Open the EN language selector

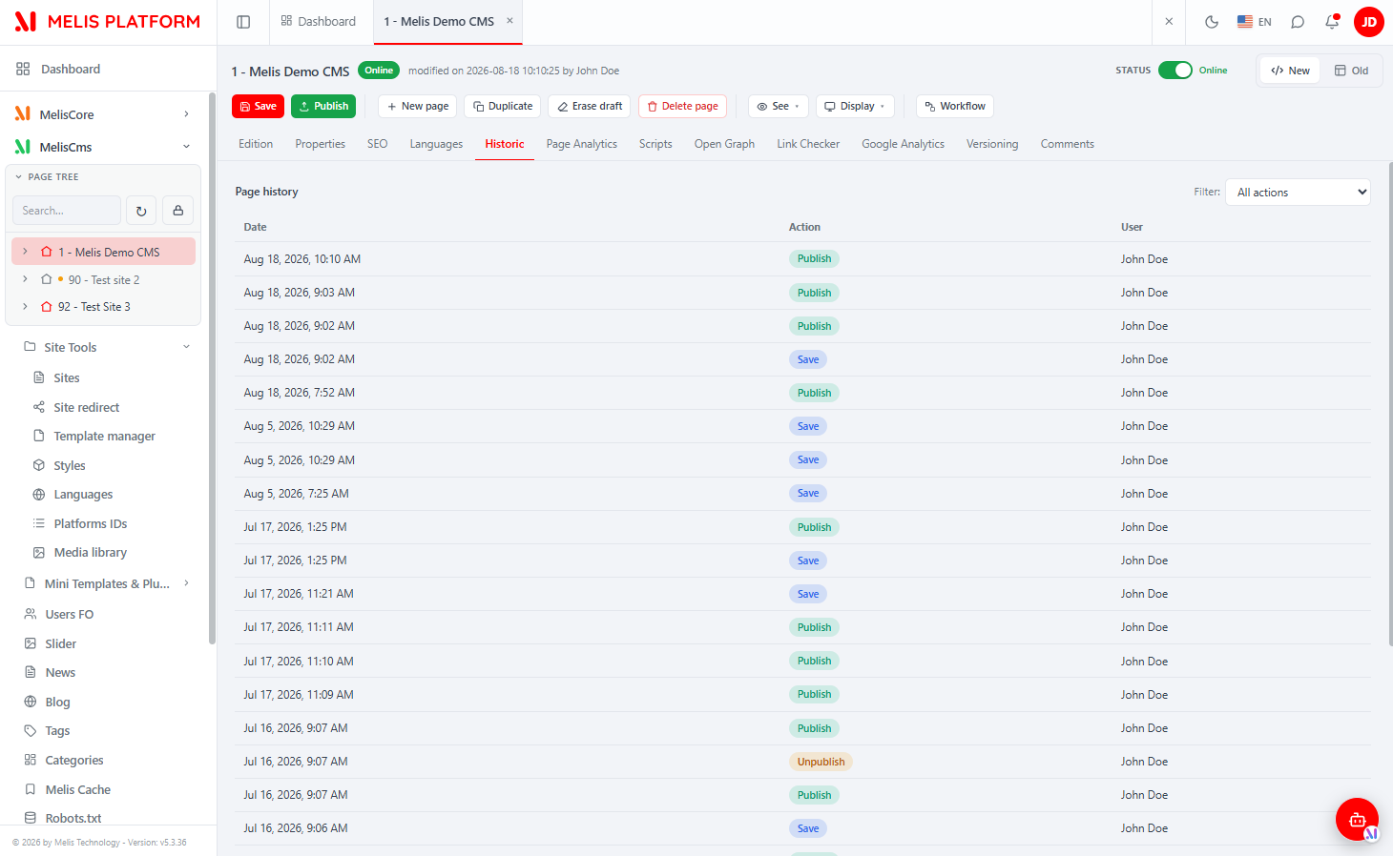1254,22
